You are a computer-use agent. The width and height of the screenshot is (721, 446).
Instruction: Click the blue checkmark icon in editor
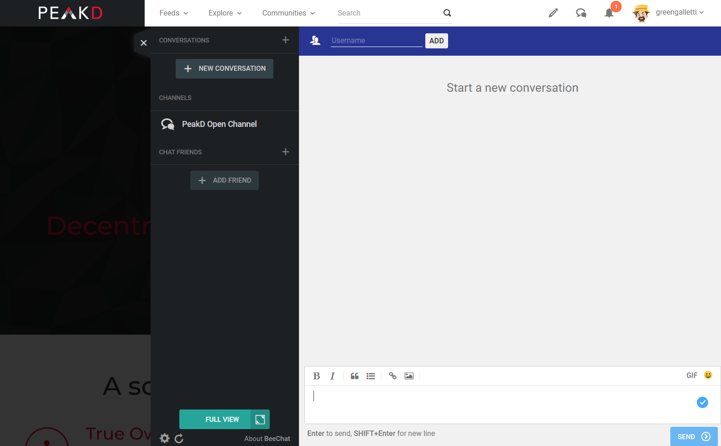click(x=702, y=402)
